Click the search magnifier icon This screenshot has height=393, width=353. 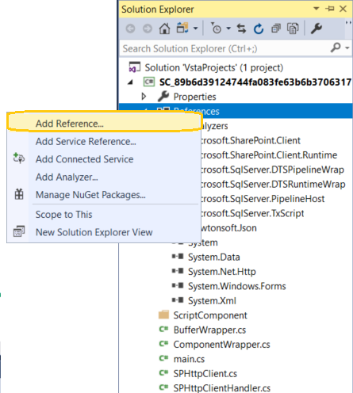[336, 48]
